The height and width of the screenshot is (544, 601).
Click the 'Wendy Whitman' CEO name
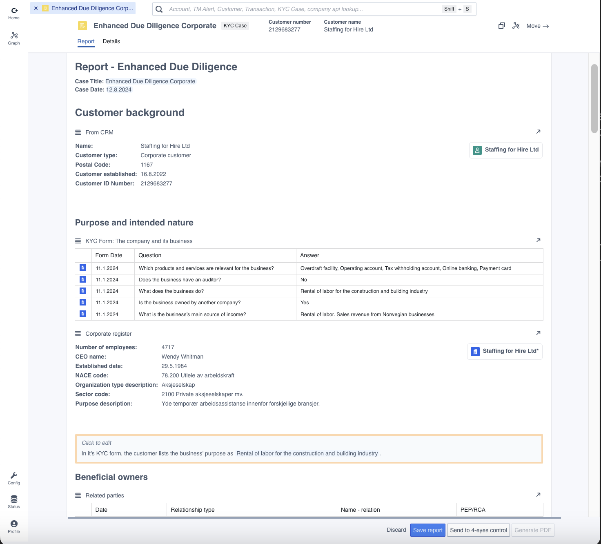(x=183, y=357)
